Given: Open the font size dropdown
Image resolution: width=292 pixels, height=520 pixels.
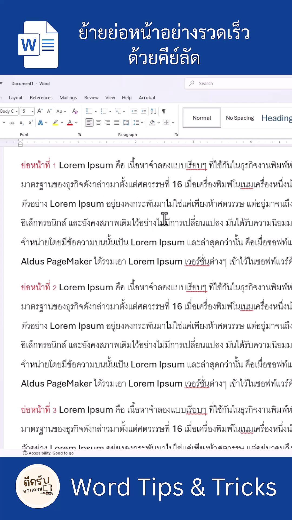Looking at the screenshot, I should point(32,111).
